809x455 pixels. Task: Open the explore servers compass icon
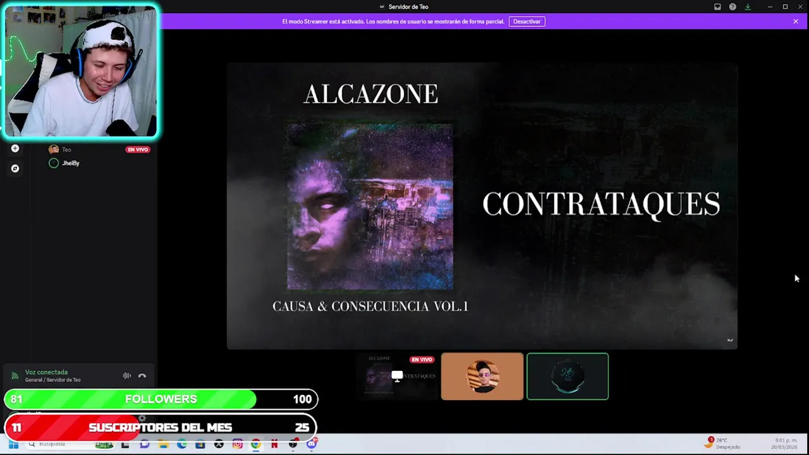15,169
